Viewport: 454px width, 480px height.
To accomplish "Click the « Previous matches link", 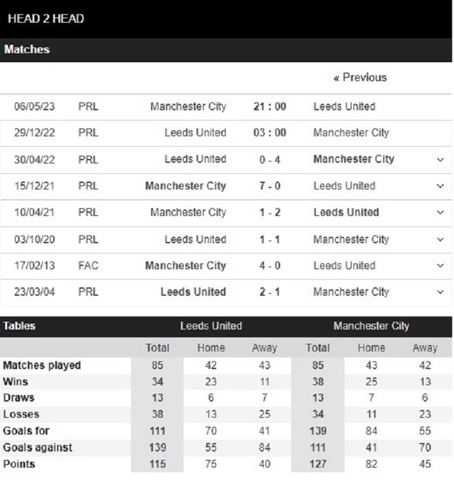I will coord(360,78).
